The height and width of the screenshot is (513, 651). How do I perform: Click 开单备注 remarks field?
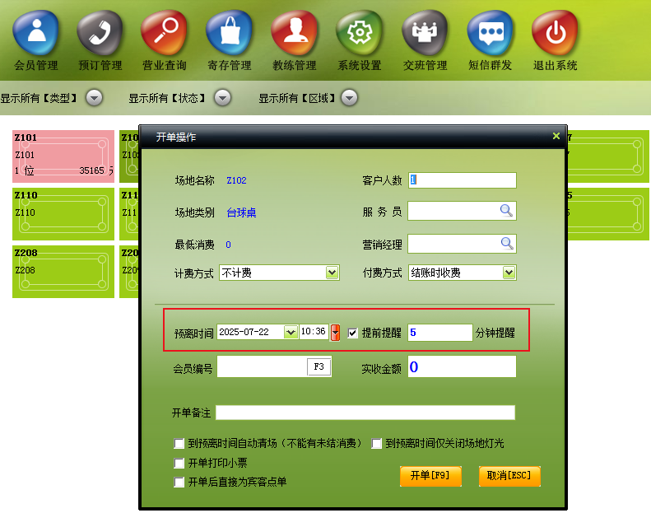pos(365,413)
